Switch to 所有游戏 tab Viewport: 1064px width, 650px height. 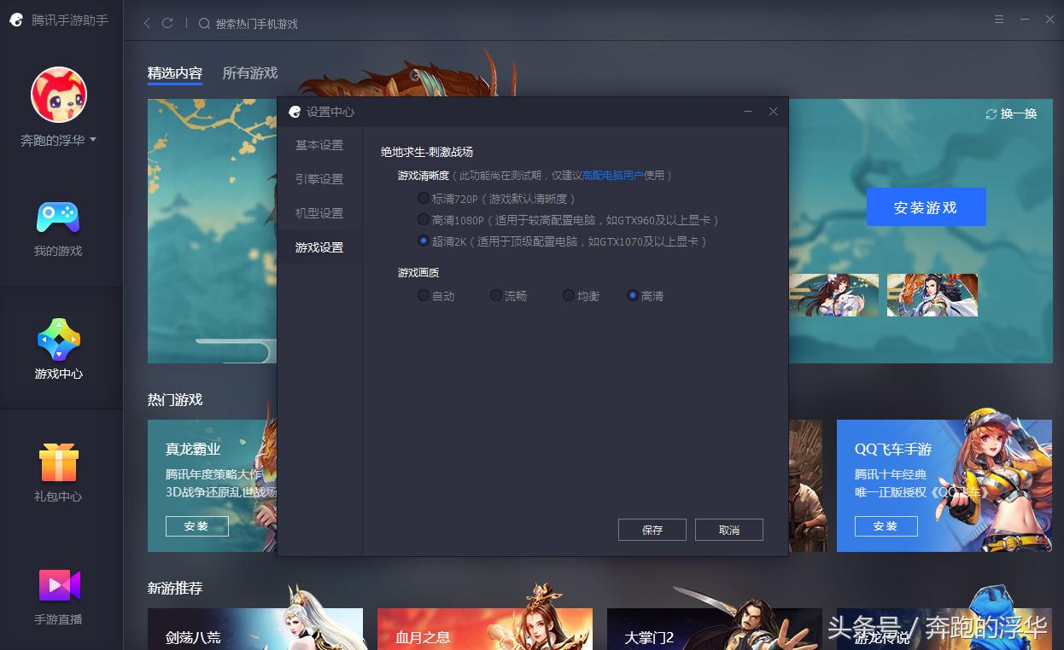tap(248, 73)
